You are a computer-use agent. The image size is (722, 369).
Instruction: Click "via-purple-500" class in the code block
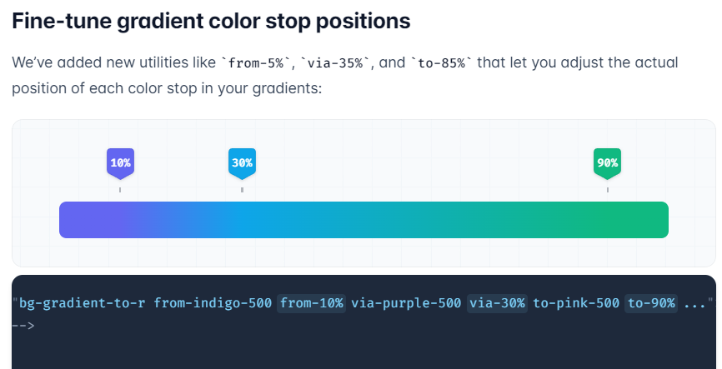click(x=406, y=303)
